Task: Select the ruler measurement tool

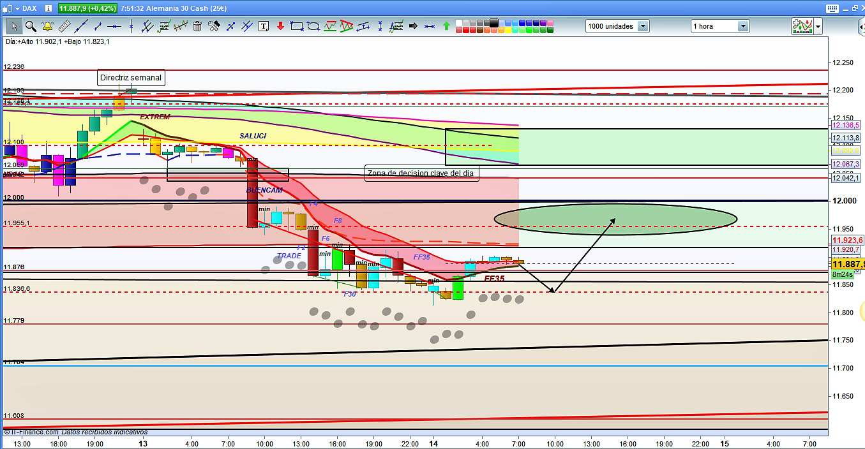Action: (x=64, y=26)
